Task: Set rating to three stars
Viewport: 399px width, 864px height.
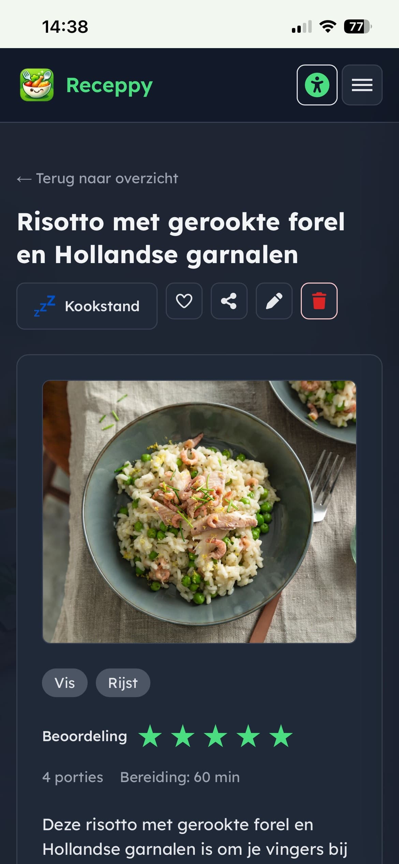Action: click(216, 736)
